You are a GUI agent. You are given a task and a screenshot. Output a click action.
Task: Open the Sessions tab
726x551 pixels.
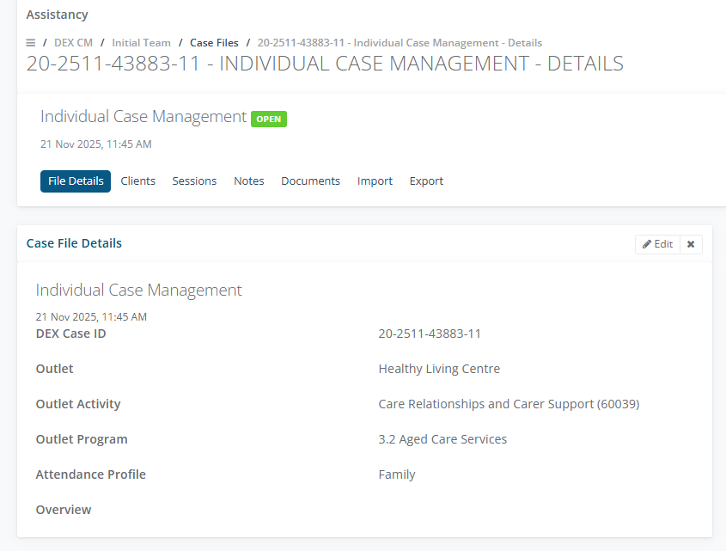[x=194, y=181]
